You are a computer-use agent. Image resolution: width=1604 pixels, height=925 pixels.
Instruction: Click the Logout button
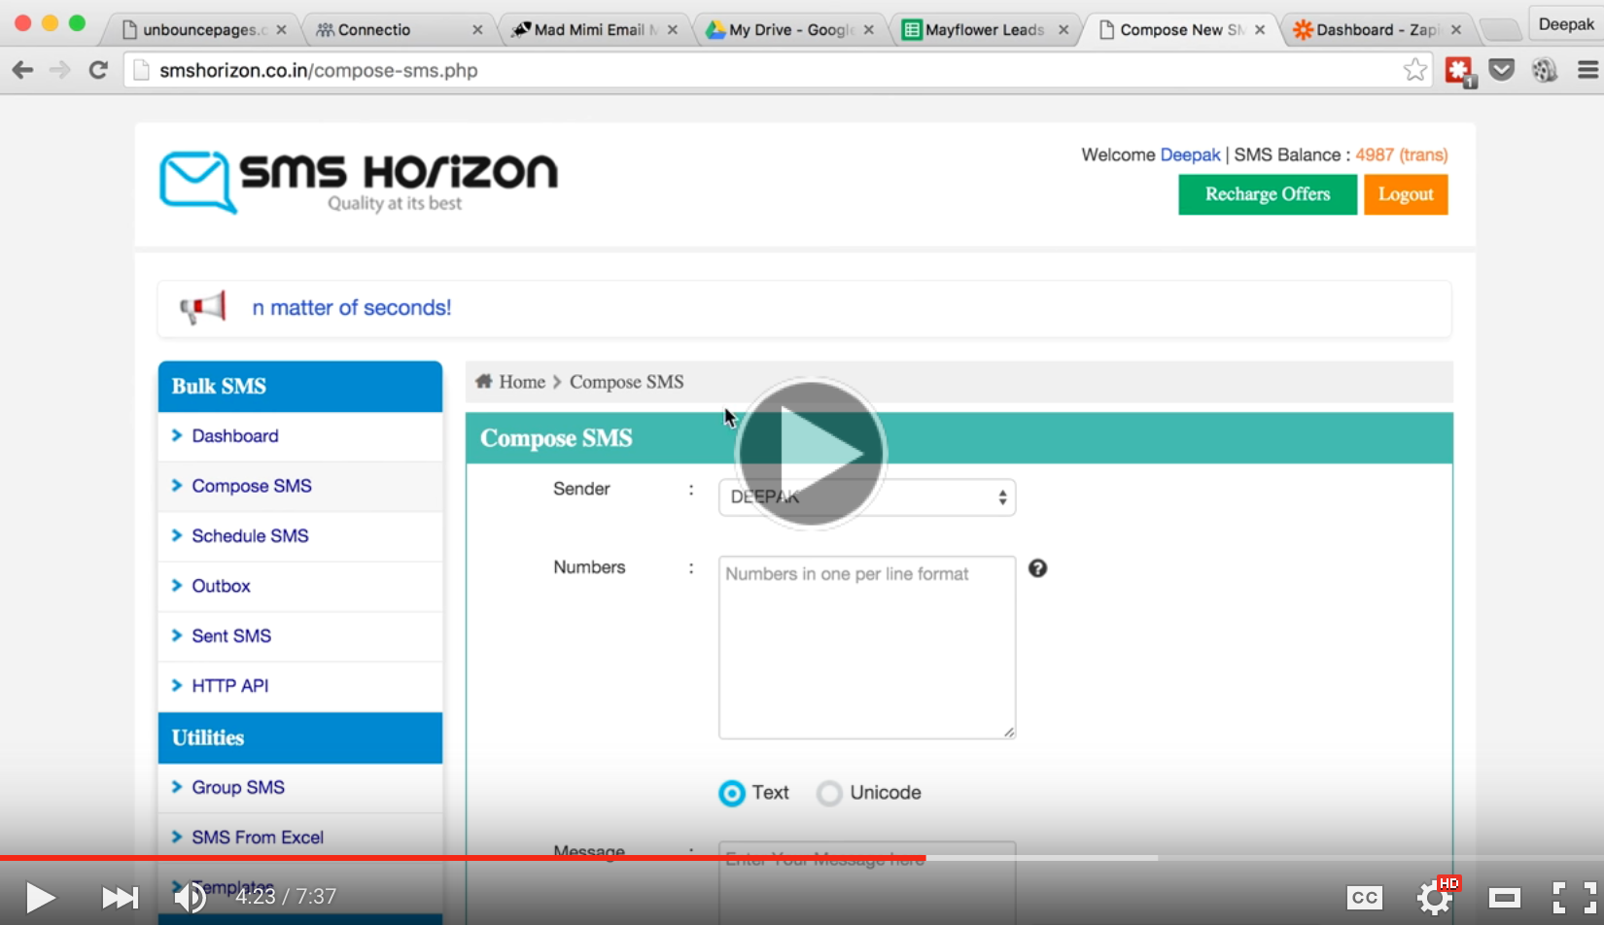tap(1406, 194)
